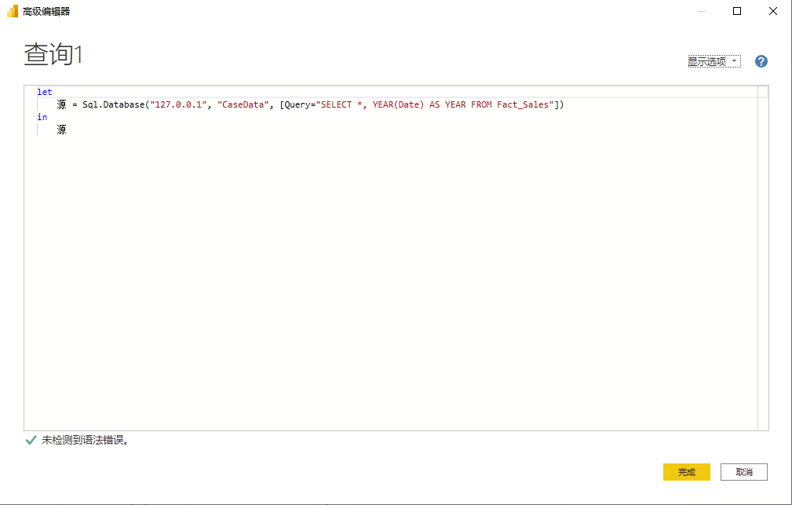Select the in keyword in the editor
This screenshot has height=505, width=792.
42,116
